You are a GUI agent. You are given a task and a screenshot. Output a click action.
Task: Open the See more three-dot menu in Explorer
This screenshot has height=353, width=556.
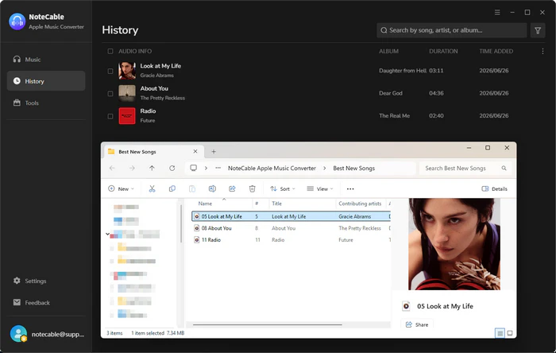tap(350, 188)
